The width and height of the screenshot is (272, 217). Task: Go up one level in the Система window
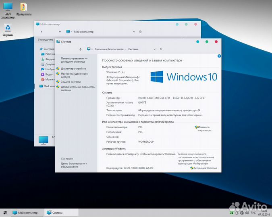[x=81, y=49]
